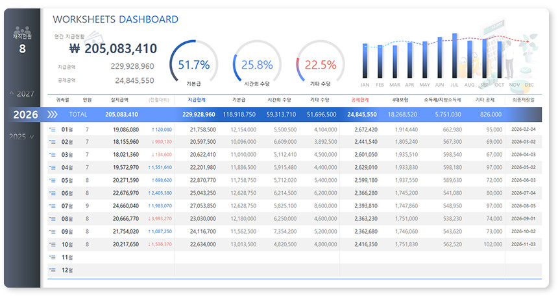
Task: Open the list icon beside 11월
Action: point(53,257)
